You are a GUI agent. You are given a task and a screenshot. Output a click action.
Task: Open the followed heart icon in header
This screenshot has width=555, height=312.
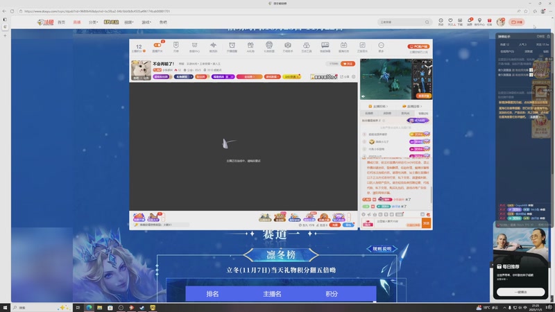450,21
